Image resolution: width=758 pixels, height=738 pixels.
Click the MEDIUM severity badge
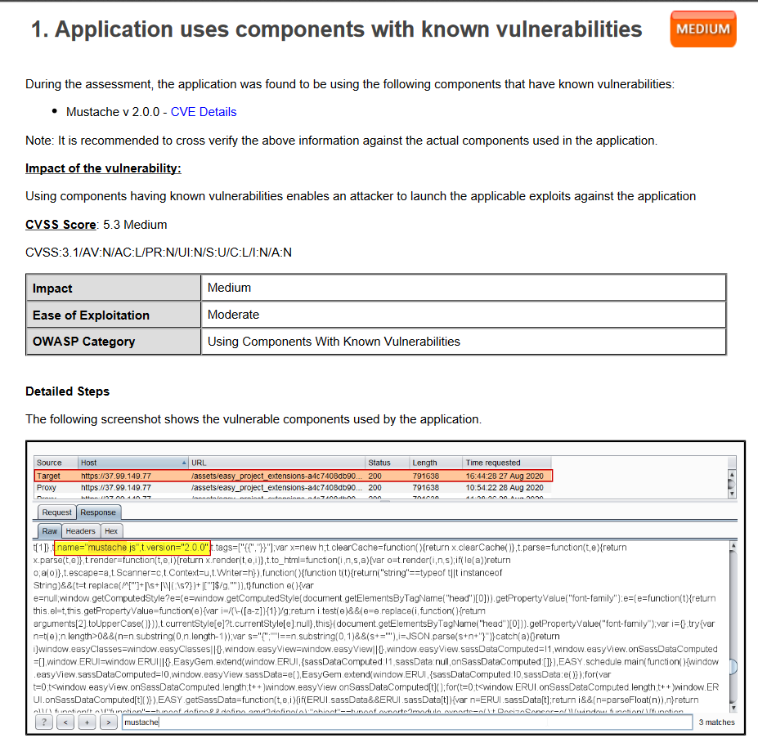point(703,29)
